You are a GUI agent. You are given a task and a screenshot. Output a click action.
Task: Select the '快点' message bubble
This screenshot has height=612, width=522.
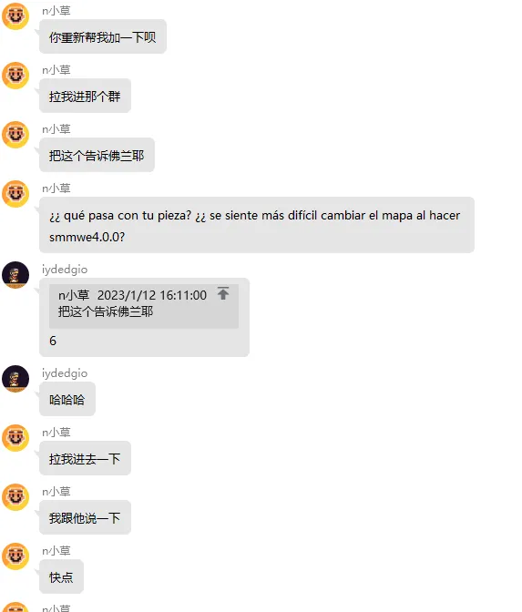click(61, 576)
